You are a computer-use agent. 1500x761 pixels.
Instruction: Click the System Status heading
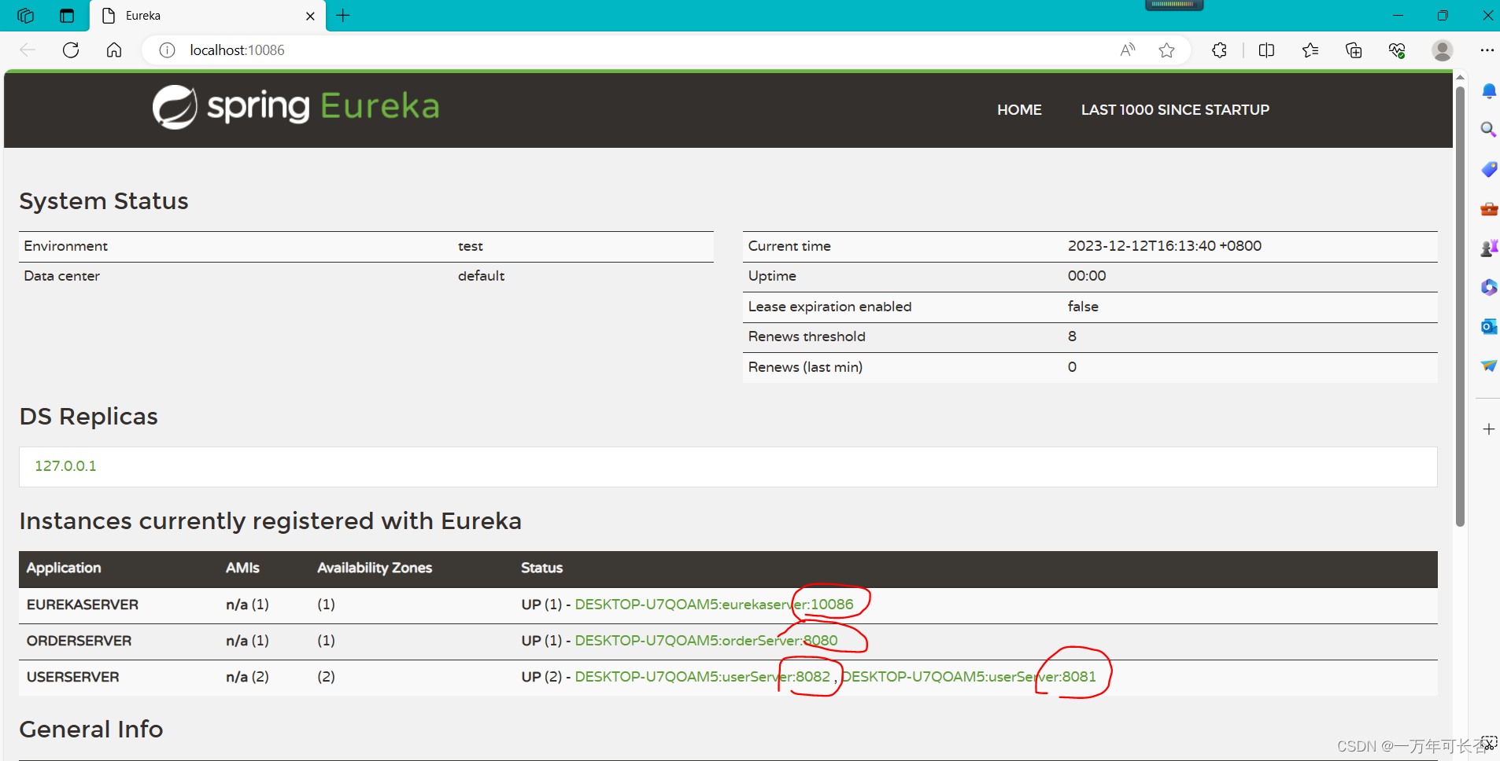[104, 201]
